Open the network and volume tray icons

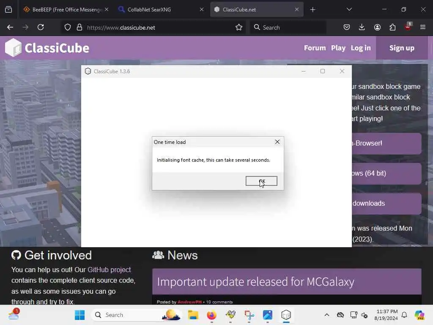coord(359,315)
